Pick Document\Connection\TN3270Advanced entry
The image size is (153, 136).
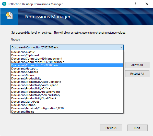point(67,62)
